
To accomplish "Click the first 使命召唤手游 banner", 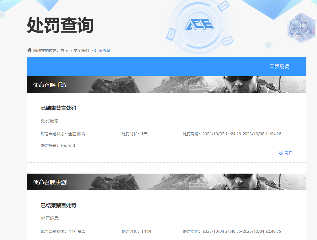I will pyautogui.click(x=166, y=85).
